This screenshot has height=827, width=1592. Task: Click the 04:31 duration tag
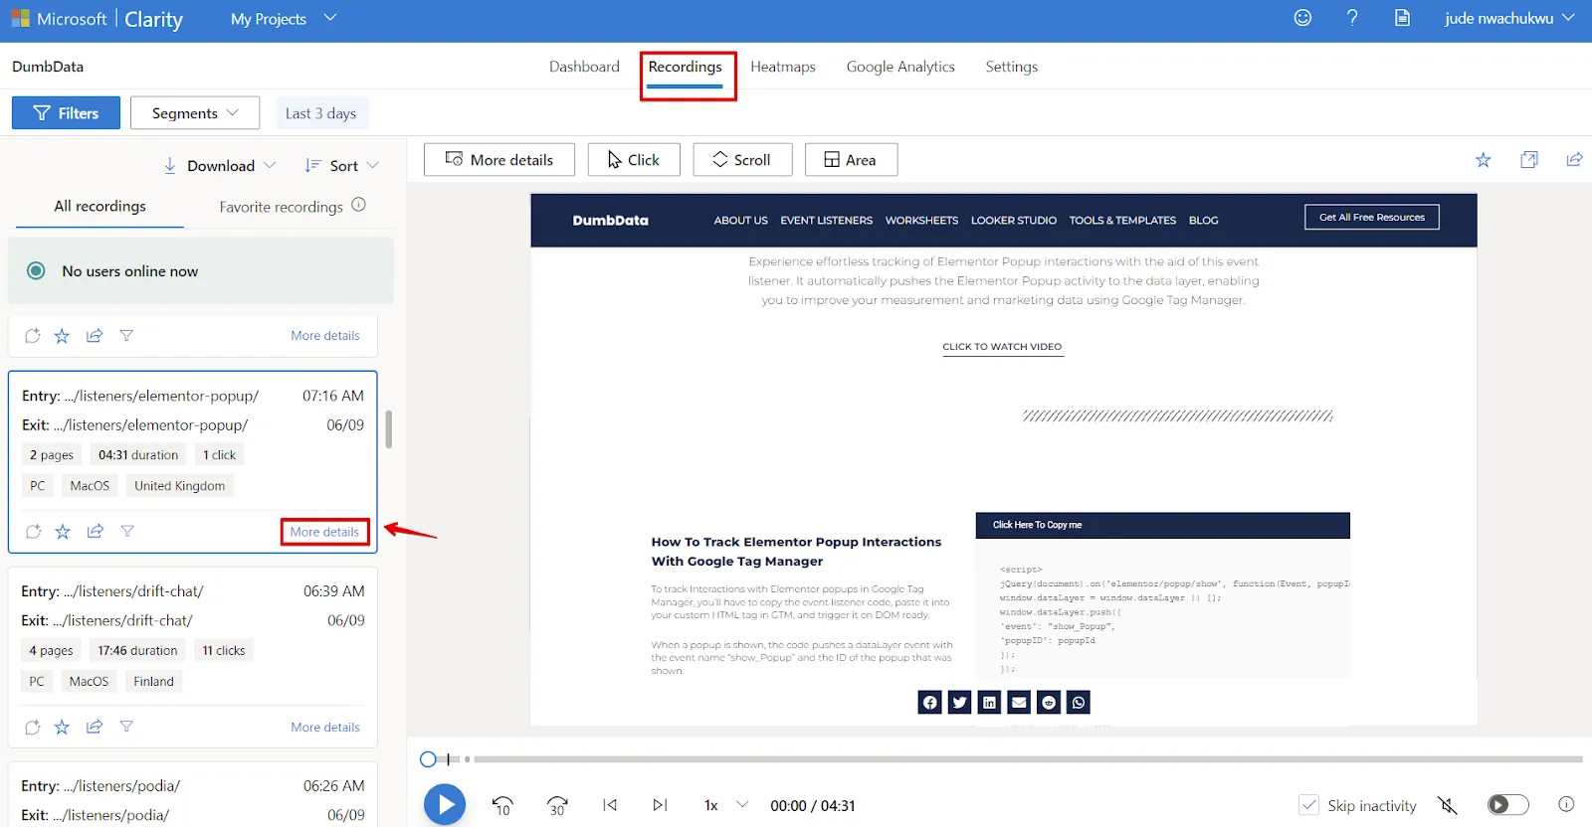click(x=138, y=455)
